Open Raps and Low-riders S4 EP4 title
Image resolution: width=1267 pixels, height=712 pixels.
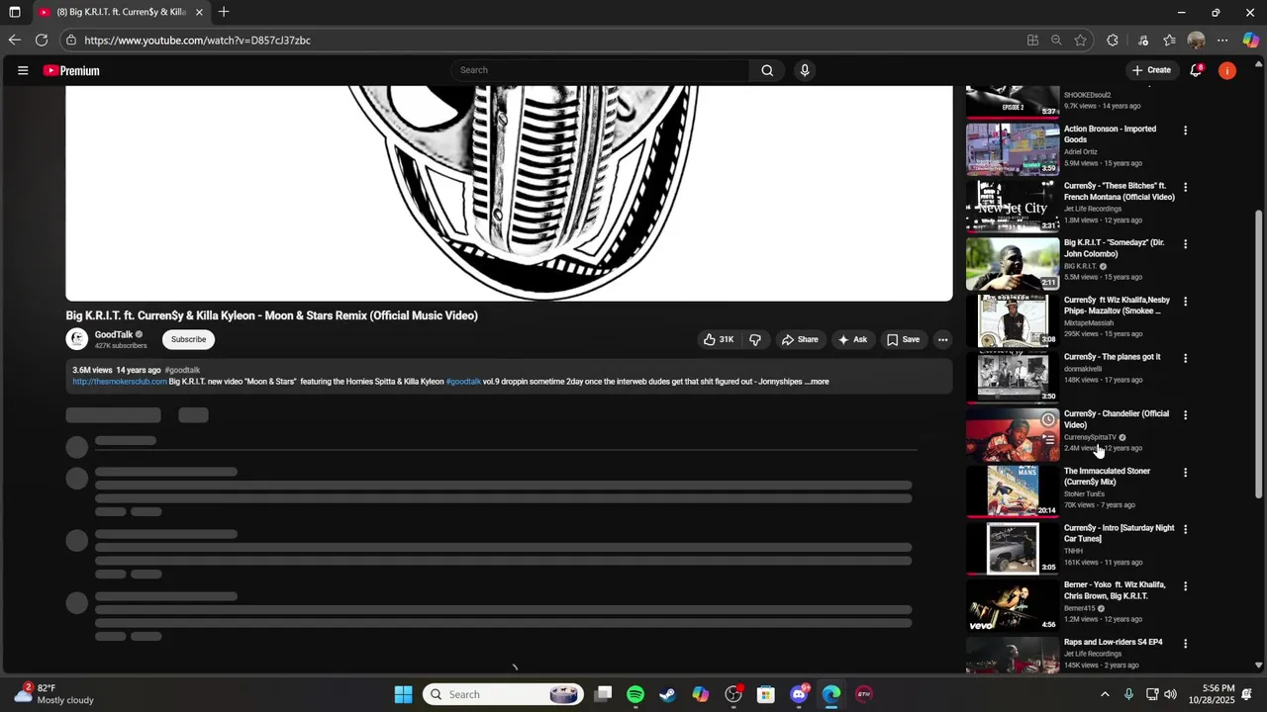[1114, 642]
